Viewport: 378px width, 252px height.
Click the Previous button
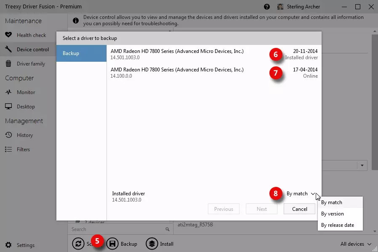224,209
